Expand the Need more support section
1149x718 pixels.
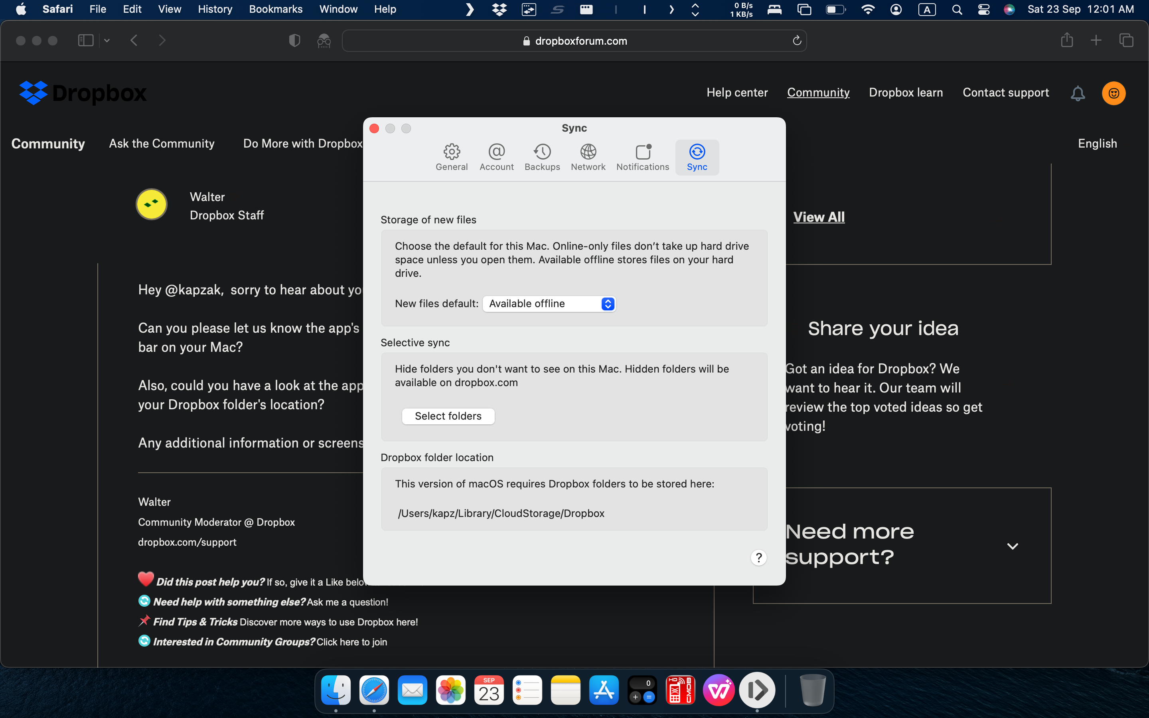tap(1012, 546)
